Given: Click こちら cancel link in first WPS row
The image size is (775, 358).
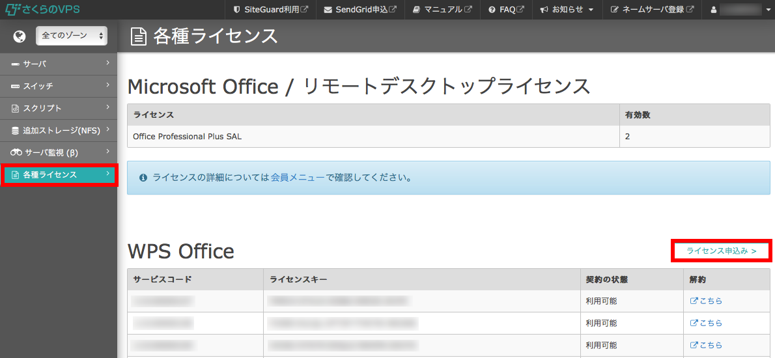Looking at the screenshot, I should tap(706, 301).
